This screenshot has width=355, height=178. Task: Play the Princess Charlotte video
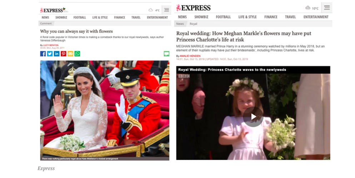pyautogui.click(x=253, y=117)
